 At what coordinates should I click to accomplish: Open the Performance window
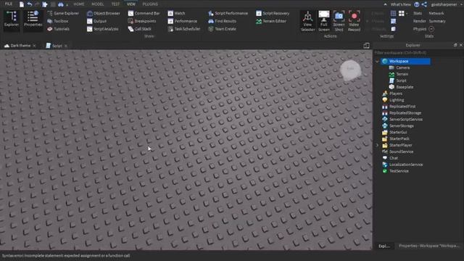(x=182, y=21)
